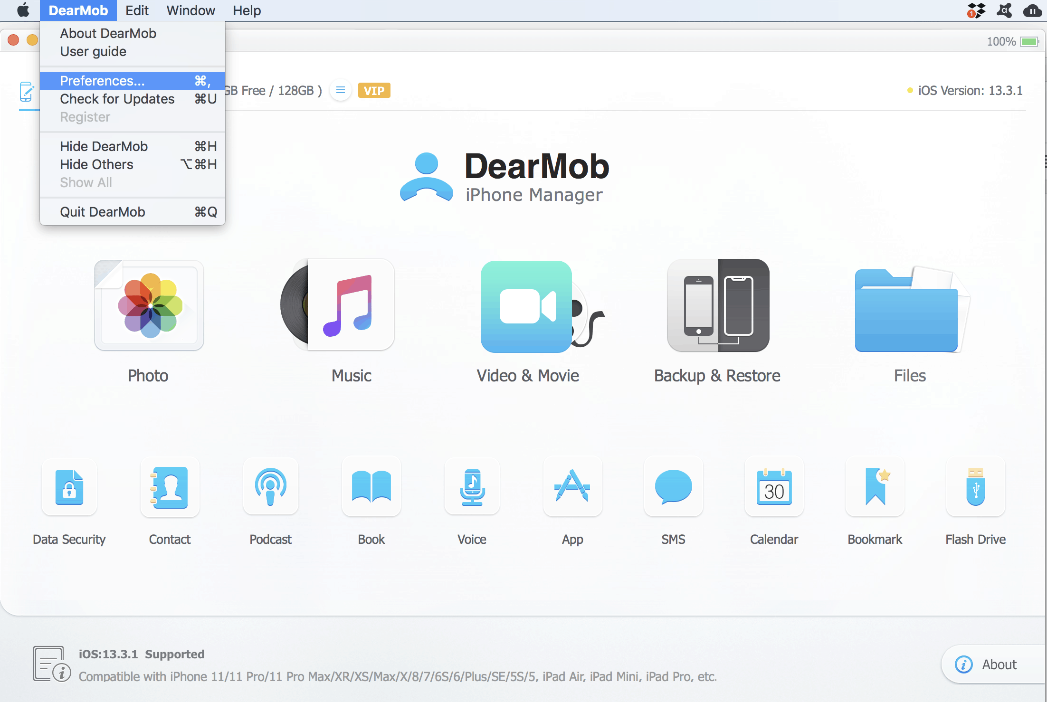Viewport: 1047px width, 702px height.
Task: Click the Dropbox icon in the menu bar
Action: (975, 10)
